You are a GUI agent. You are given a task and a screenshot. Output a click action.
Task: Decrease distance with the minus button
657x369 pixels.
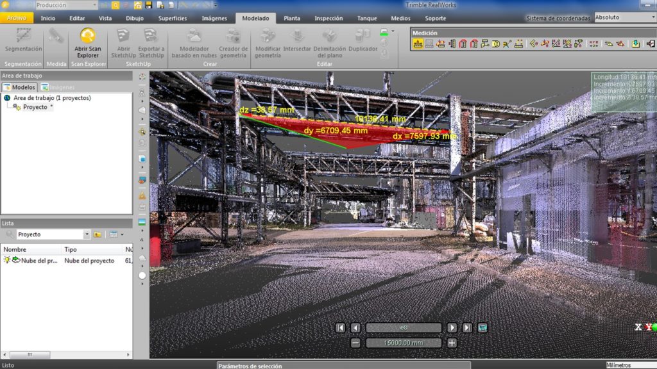pos(356,343)
